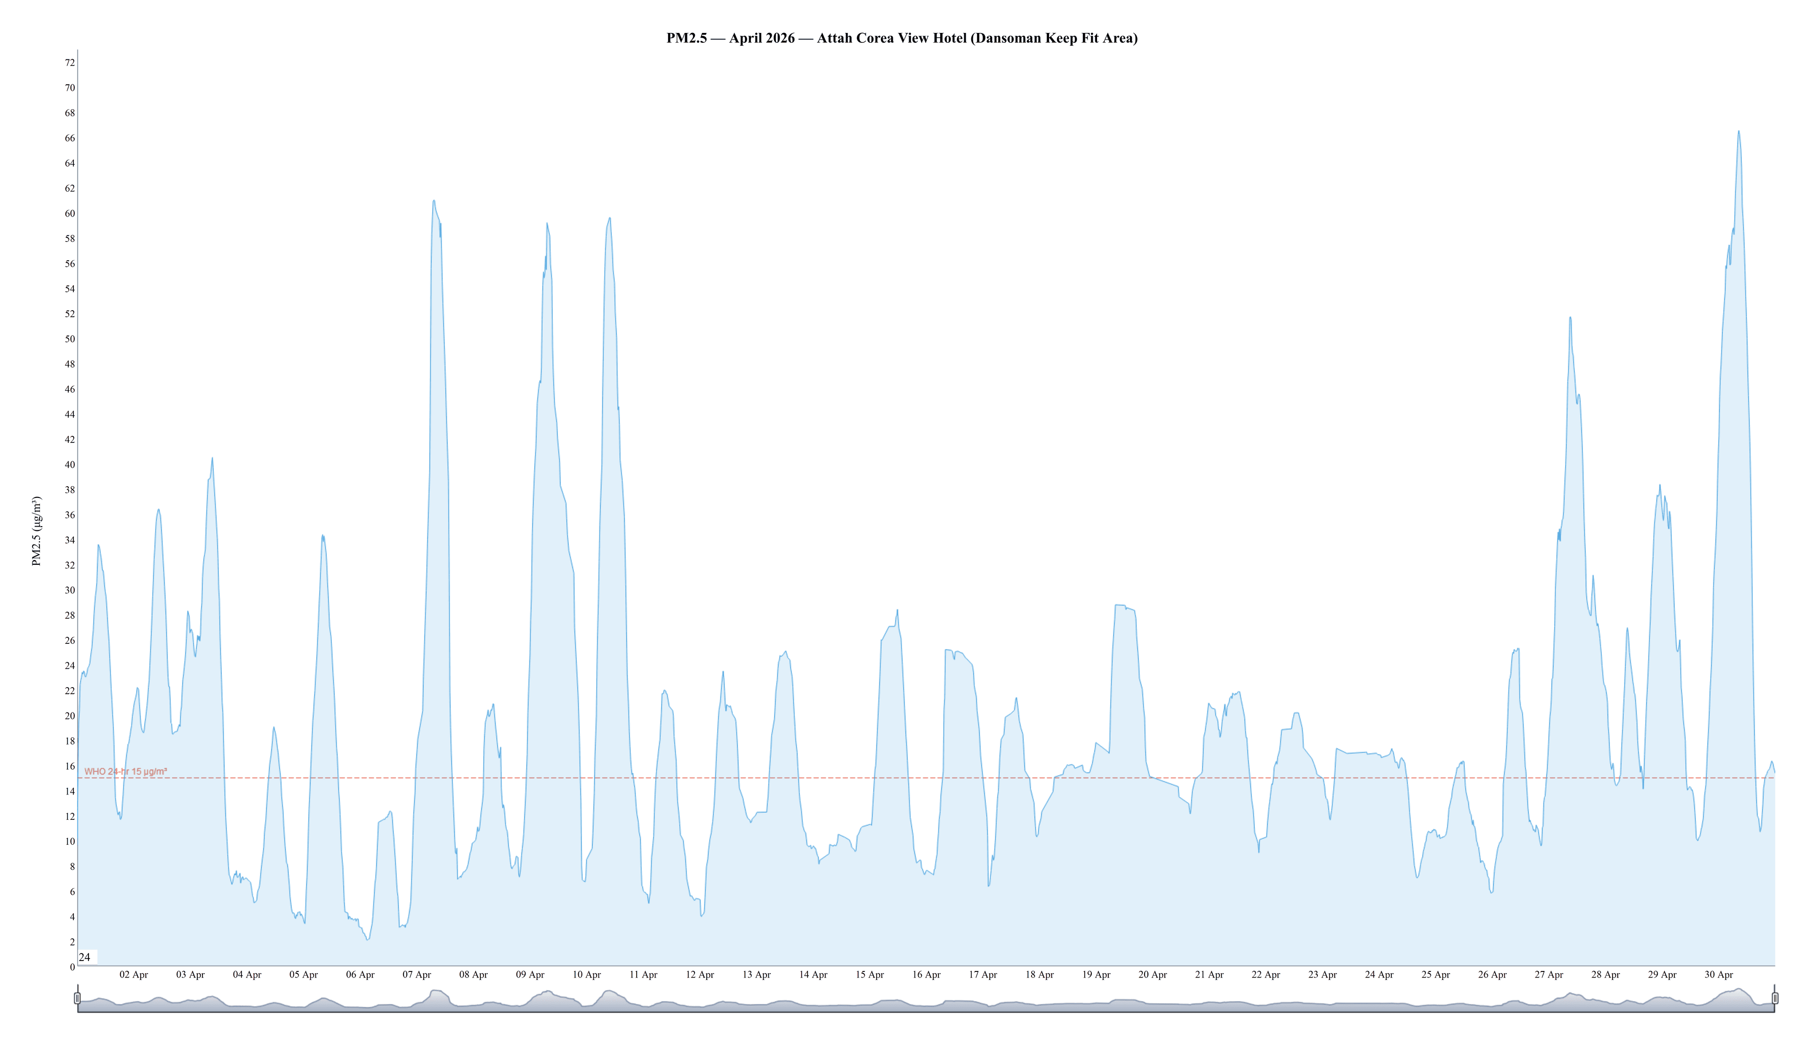Viewport: 1808px width, 1042px height.
Task: Click the 6 y-axis tick label
Action: click(73, 892)
